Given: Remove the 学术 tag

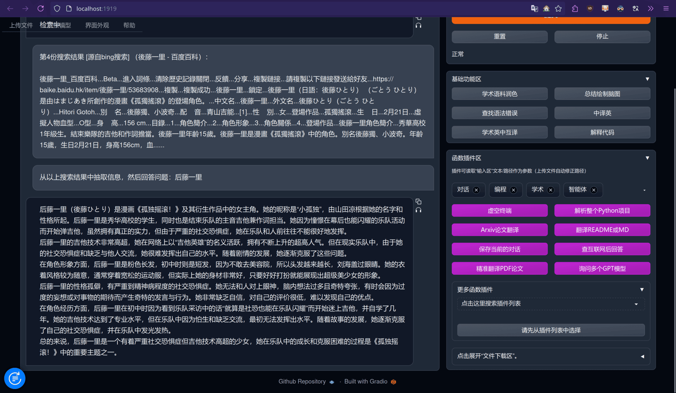Looking at the screenshot, I should 551,190.
